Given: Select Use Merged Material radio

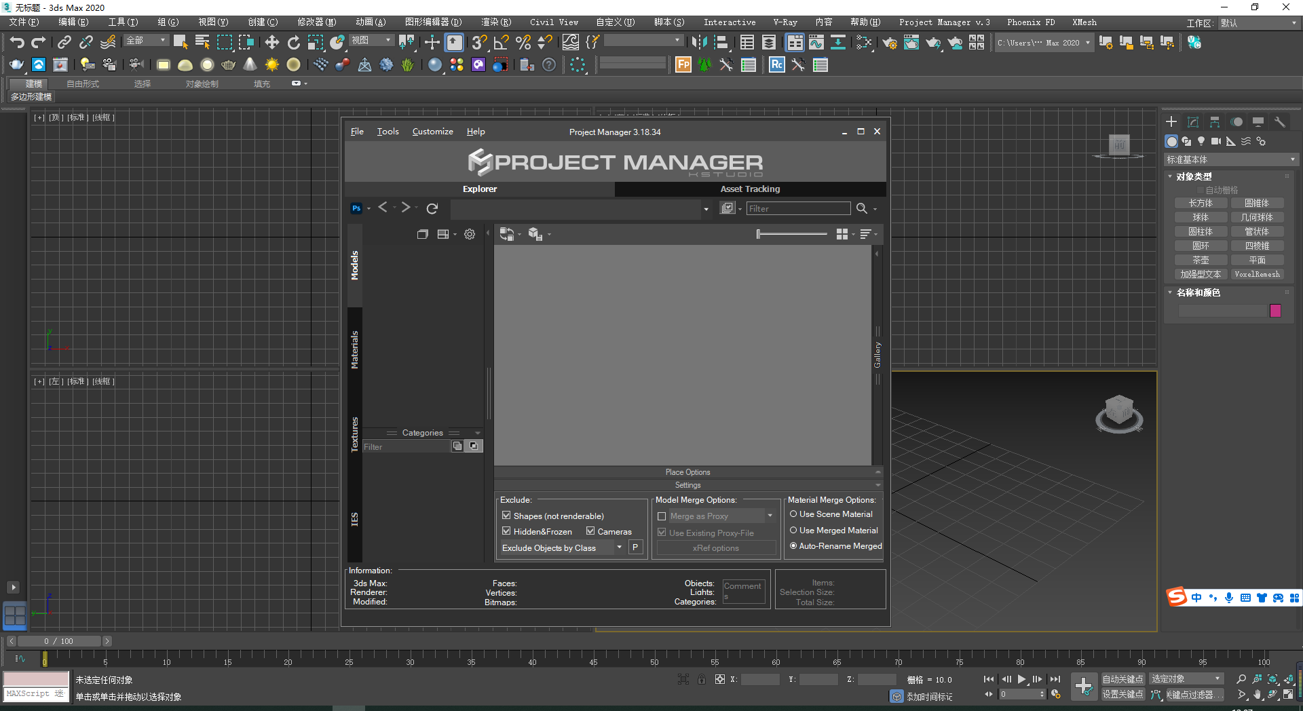Looking at the screenshot, I should tap(793, 531).
